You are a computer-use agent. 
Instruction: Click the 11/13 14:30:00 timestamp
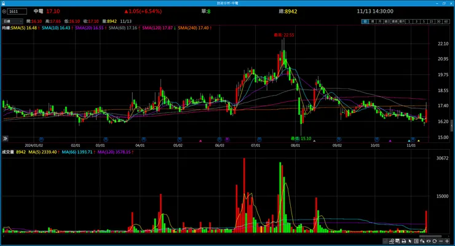click(x=375, y=11)
